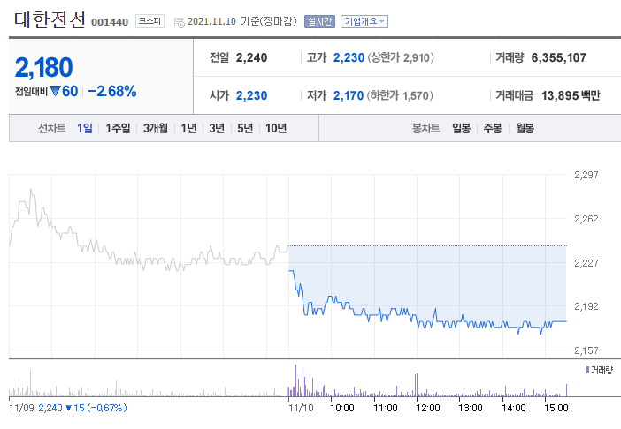The height and width of the screenshot is (429, 621).
Task: Click the 2,192 price axis label
Action: 586,306
